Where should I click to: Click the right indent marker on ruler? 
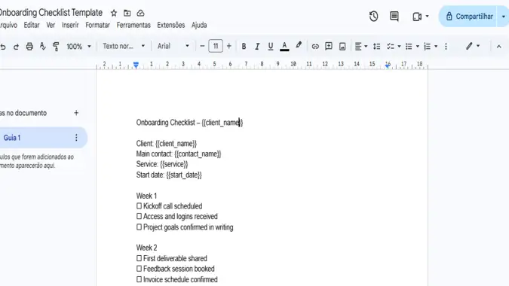pyautogui.click(x=388, y=65)
